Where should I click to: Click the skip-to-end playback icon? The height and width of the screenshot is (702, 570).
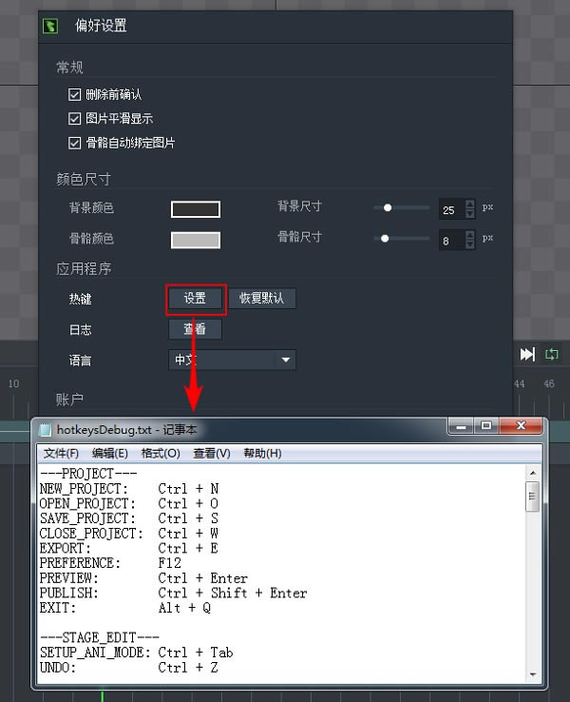click(527, 354)
